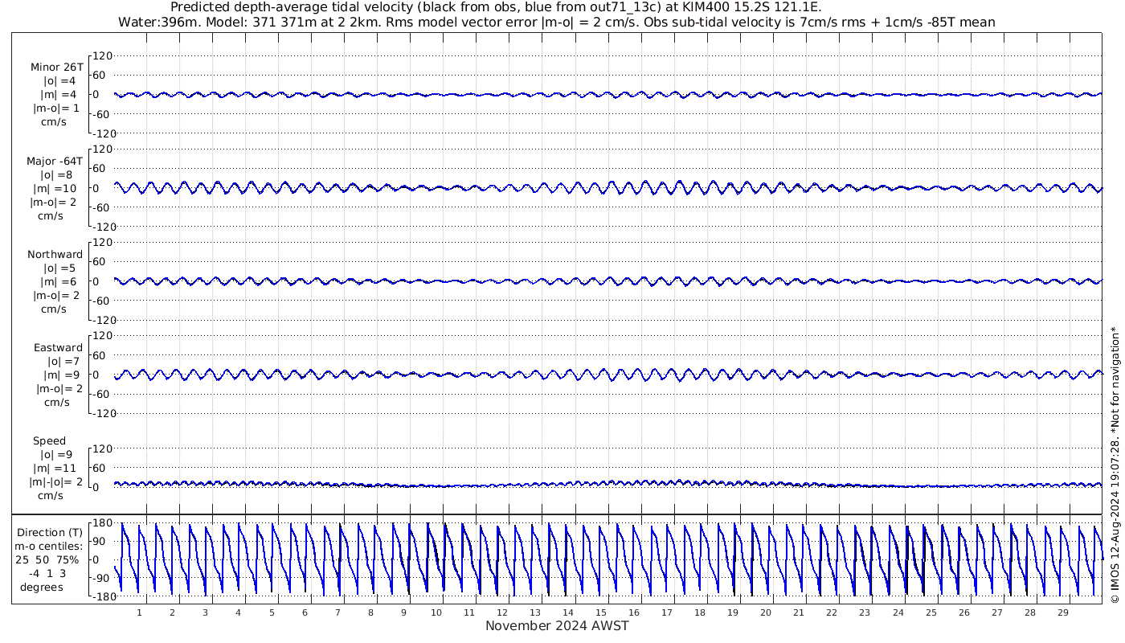Click day '17' on the date axis
Viewport: 1125px width, 643px height.
tap(667, 612)
